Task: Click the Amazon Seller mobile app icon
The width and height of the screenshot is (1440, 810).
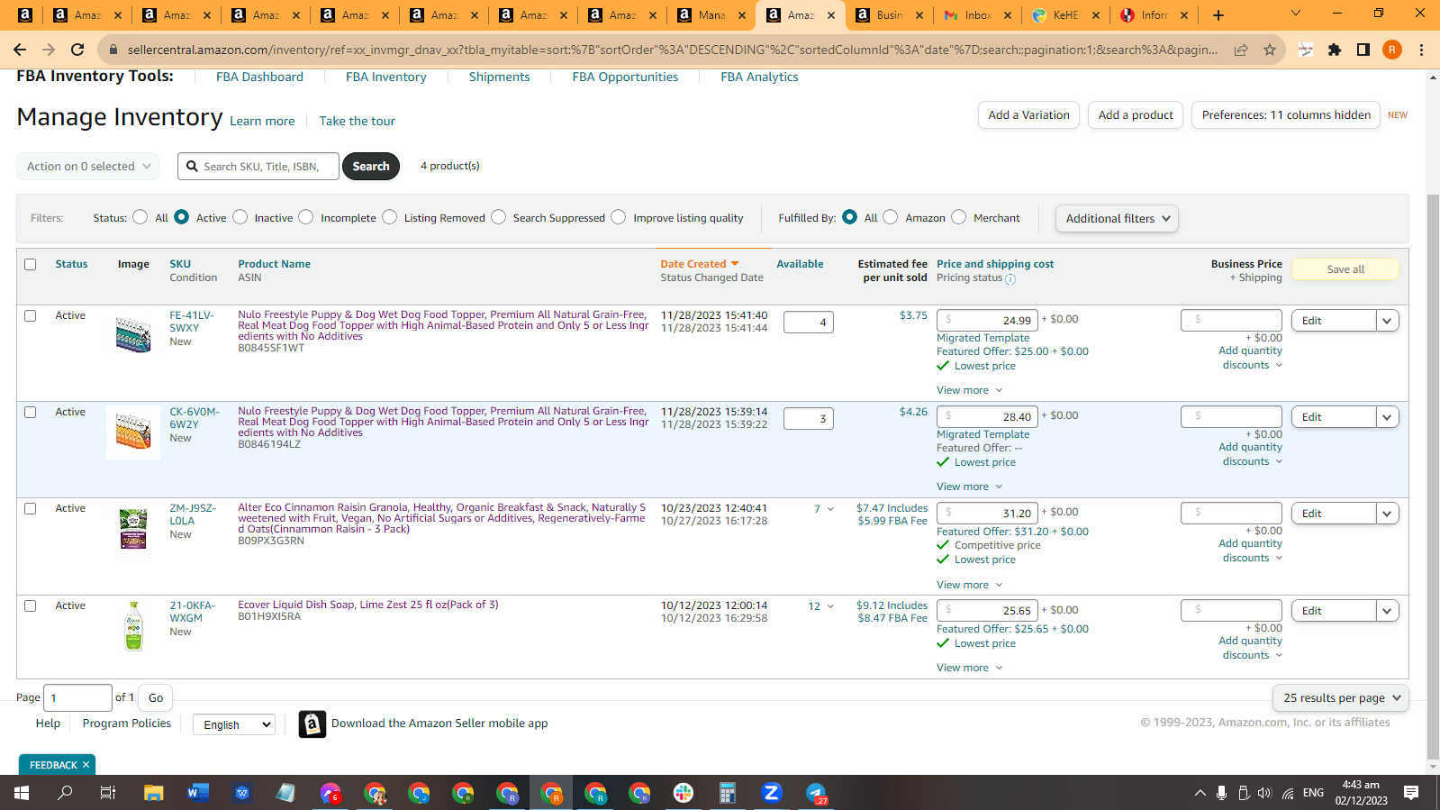Action: coord(312,724)
